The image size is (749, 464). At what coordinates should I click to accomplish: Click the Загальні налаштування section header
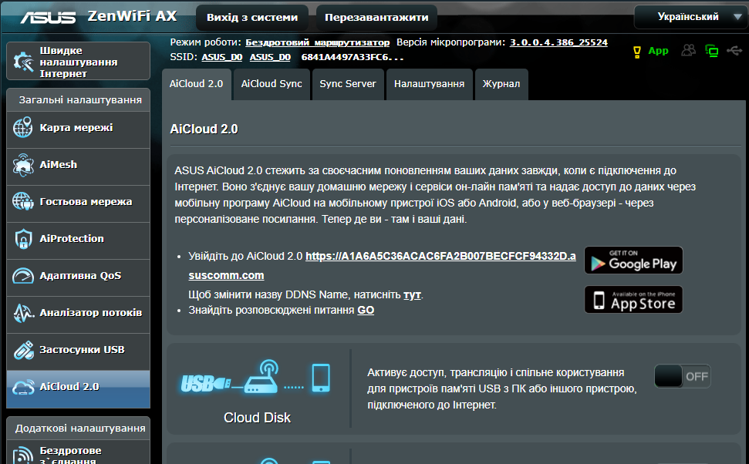[x=79, y=100]
